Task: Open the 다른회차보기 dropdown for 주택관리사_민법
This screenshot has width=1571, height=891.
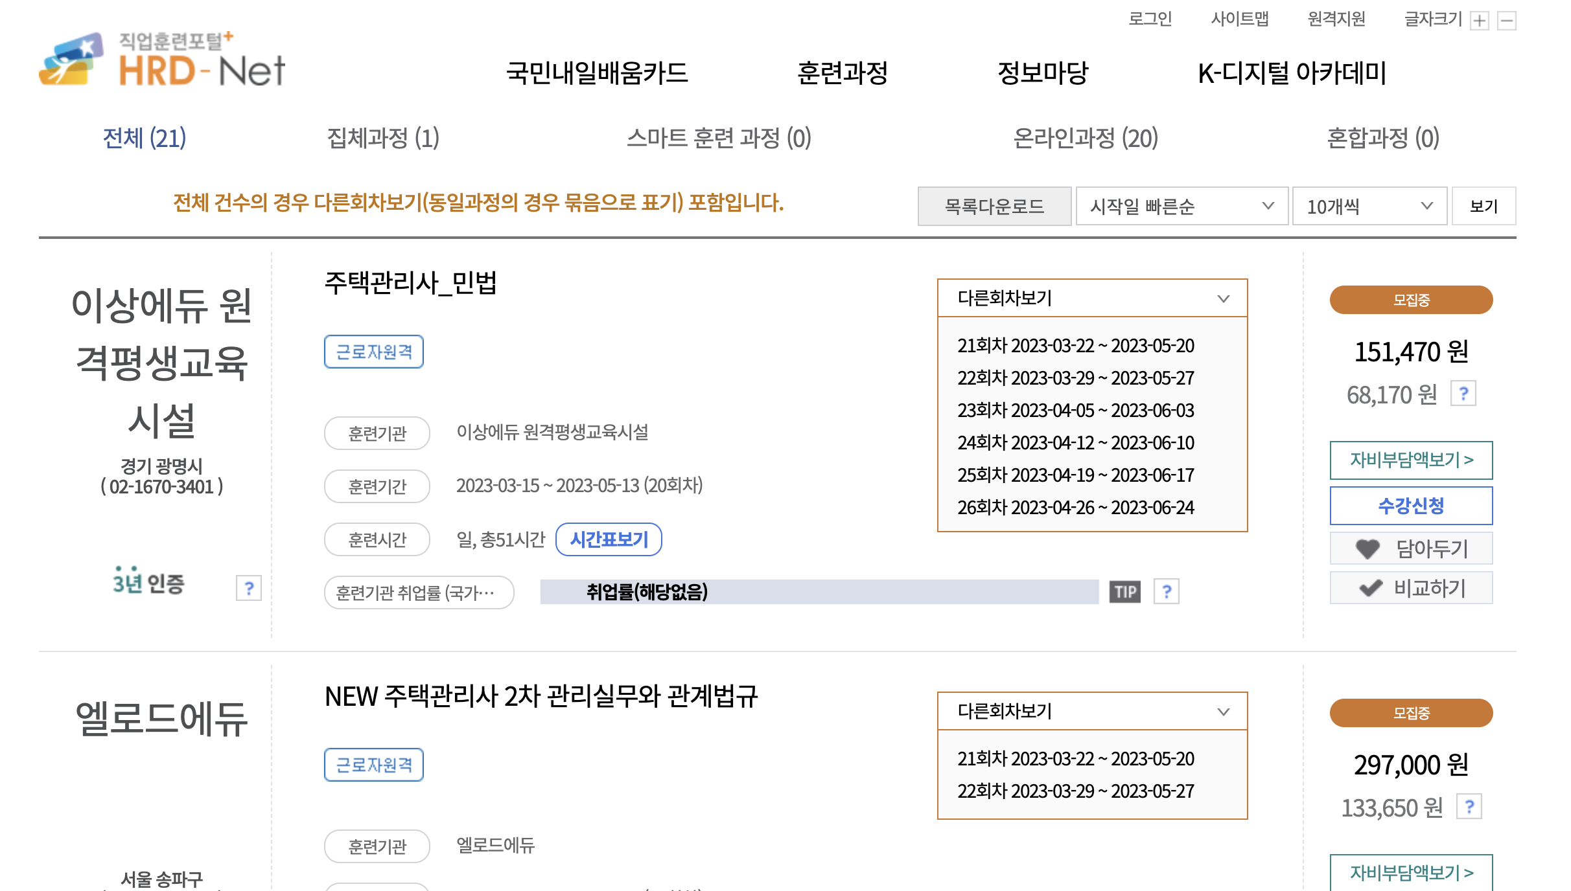Action: pos(1091,299)
